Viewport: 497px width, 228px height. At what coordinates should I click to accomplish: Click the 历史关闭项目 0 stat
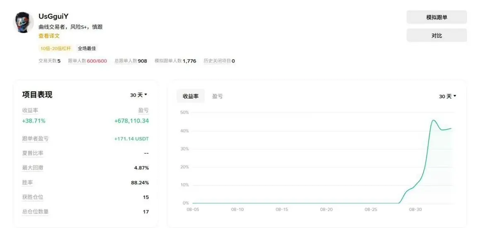coord(219,61)
